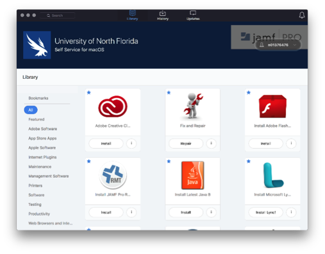Viewport: 325px width, 254px height.
Task: Install Adobe Flash using its Install button
Action: point(265,144)
